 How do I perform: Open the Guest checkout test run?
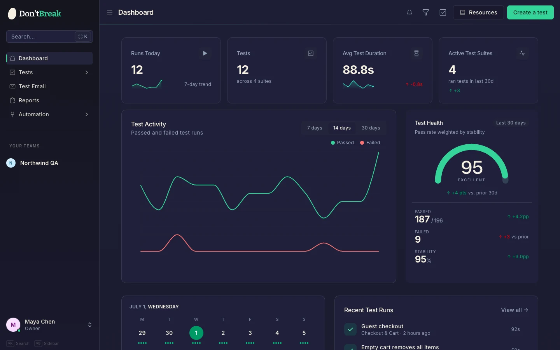tap(436, 329)
